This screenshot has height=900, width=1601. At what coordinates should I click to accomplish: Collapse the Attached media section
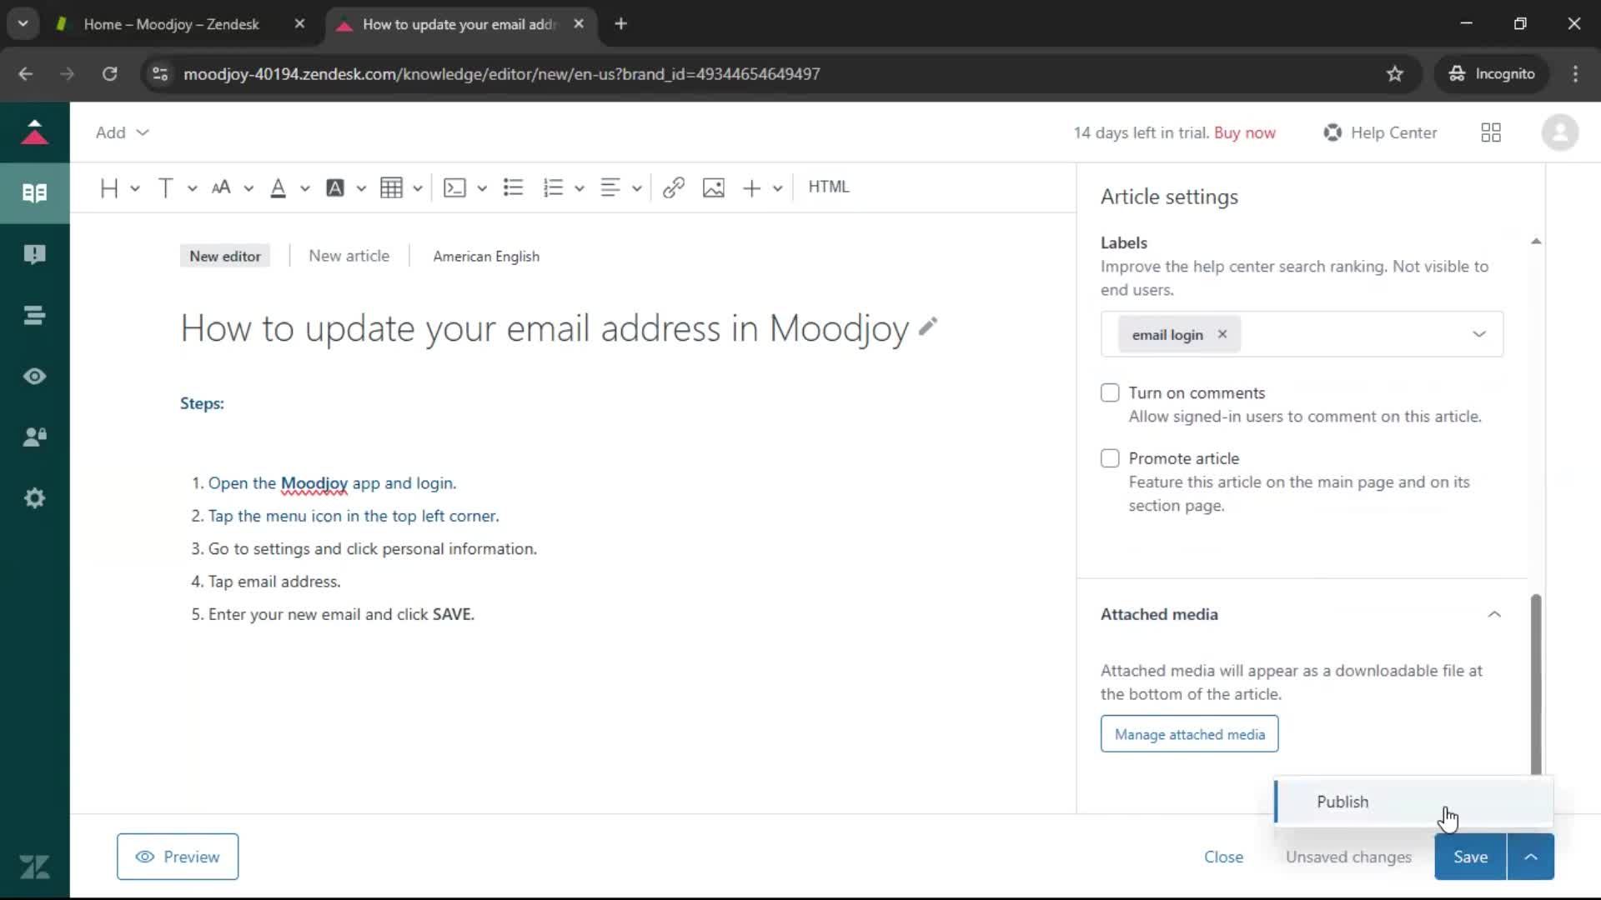point(1494,614)
